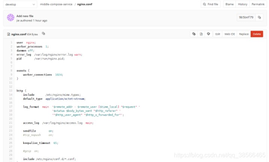Open middle-compose-service breadcrumb link
269x162 pixels.
tap(56, 4)
